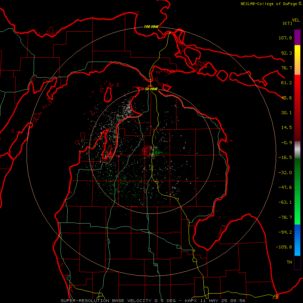Click the 30.1 velocity scale value
303x303 pixels.
click(x=287, y=113)
